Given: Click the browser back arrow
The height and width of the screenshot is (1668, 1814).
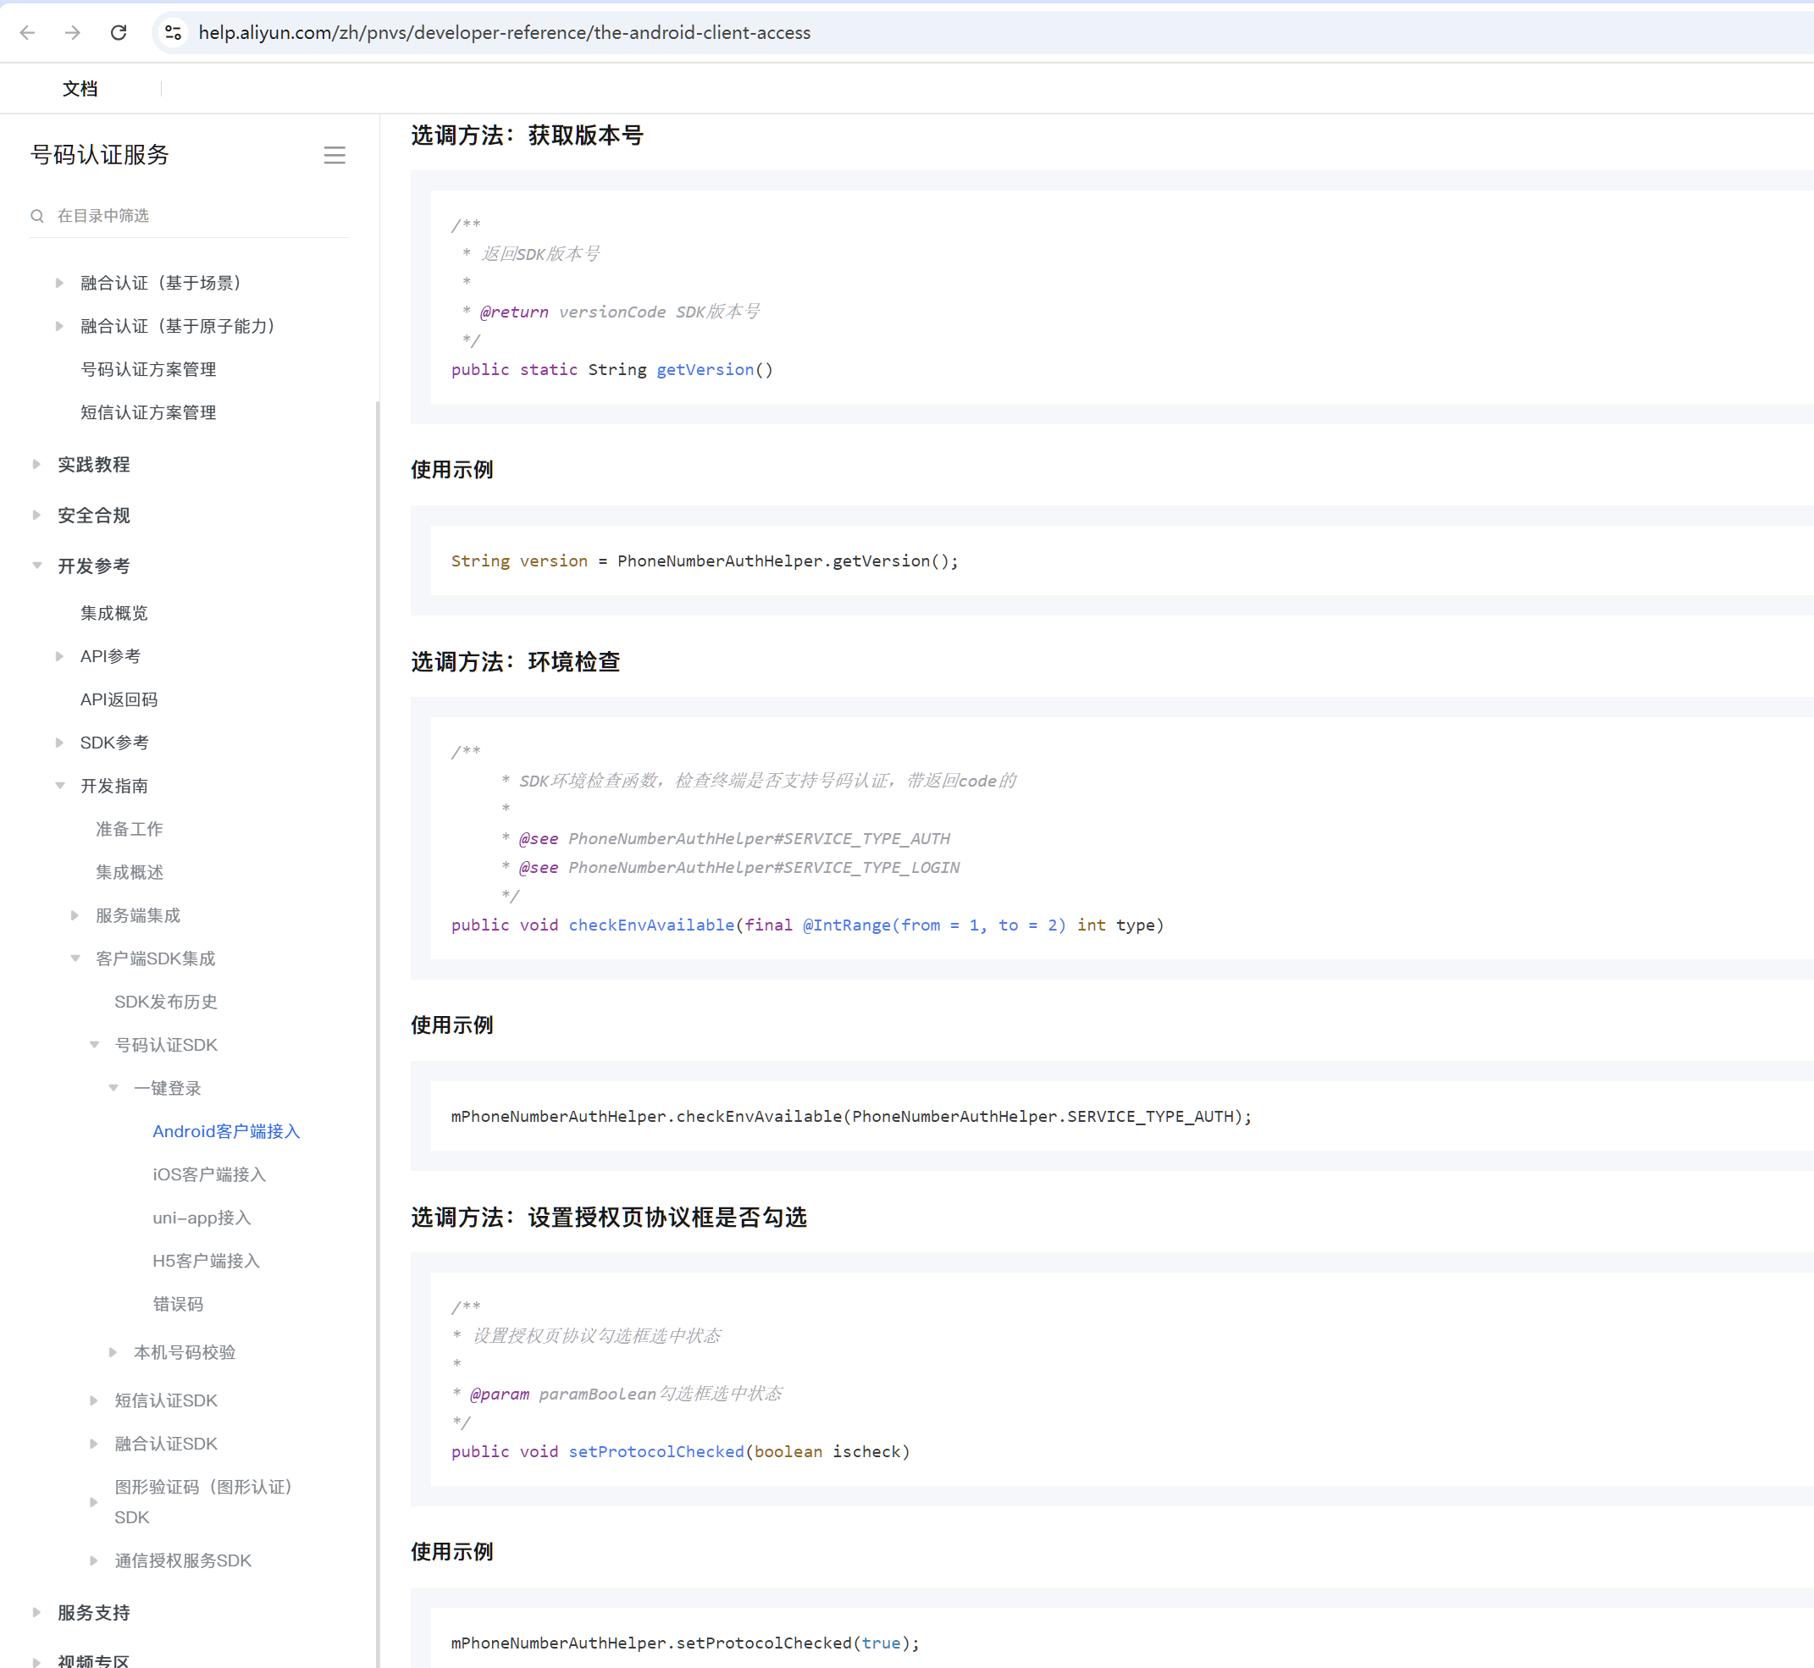Looking at the screenshot, I should coord(27,32).
